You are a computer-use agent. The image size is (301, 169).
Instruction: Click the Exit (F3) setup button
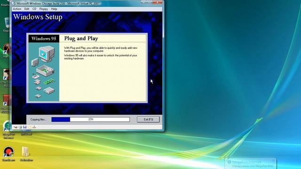[x=148, y=119]
